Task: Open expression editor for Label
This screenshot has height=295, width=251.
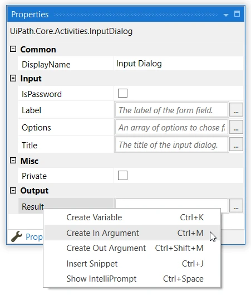Action: [x=236, y=110]
